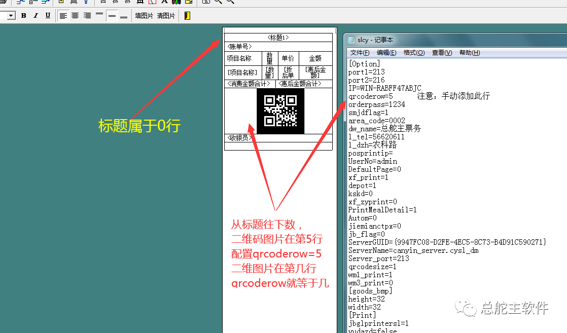The width and height of the screenshot is (567, 333).
Task: Select the <惠后金额合计> cell
Action: pos(304,84)
